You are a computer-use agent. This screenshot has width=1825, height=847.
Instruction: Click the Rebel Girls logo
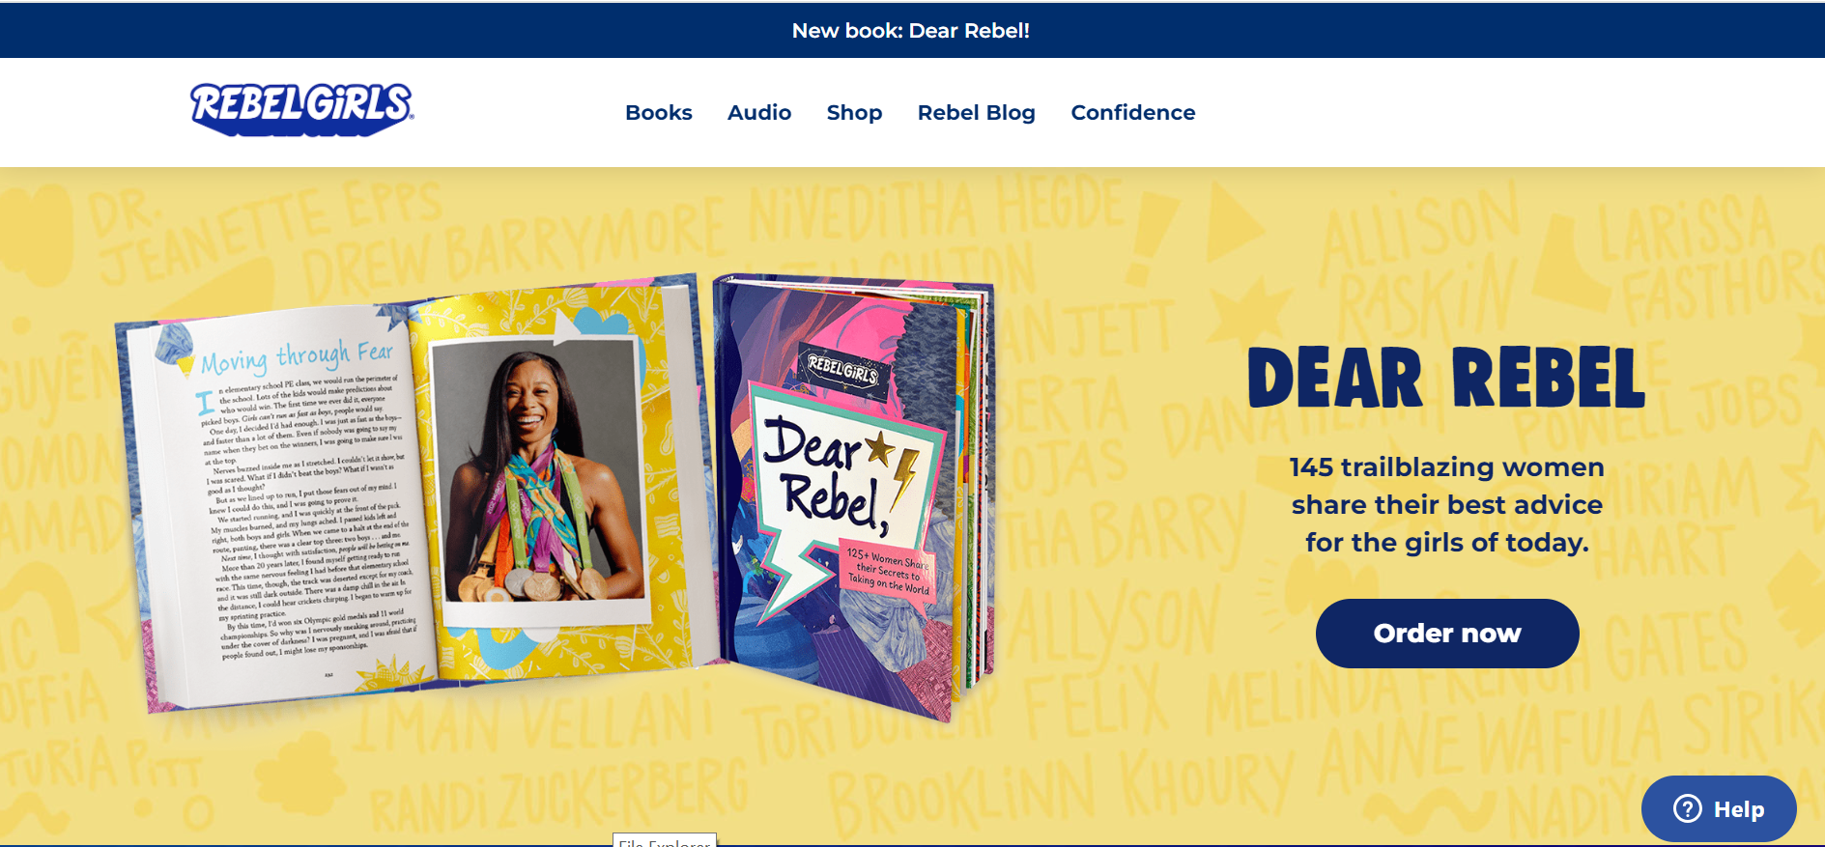click(302, 109)
